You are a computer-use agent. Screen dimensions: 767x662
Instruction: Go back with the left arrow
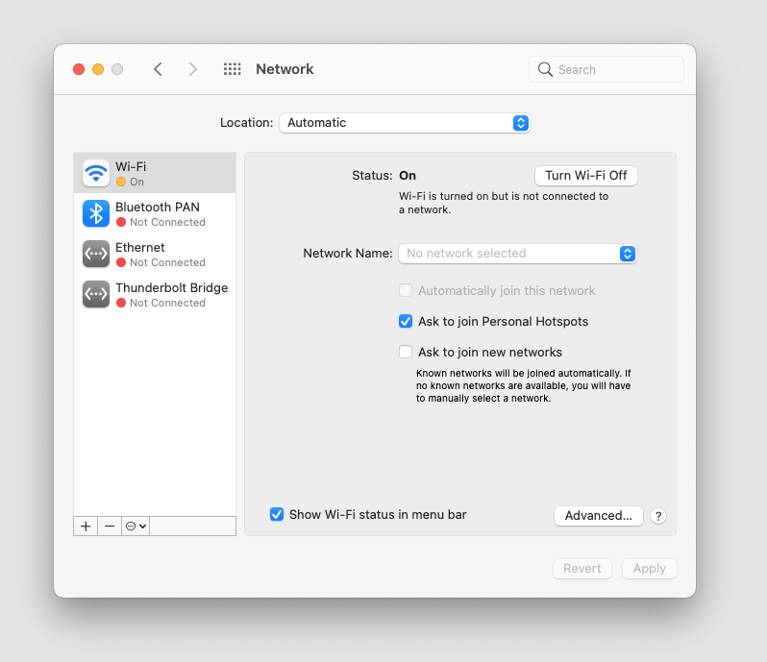pos(159,69)
